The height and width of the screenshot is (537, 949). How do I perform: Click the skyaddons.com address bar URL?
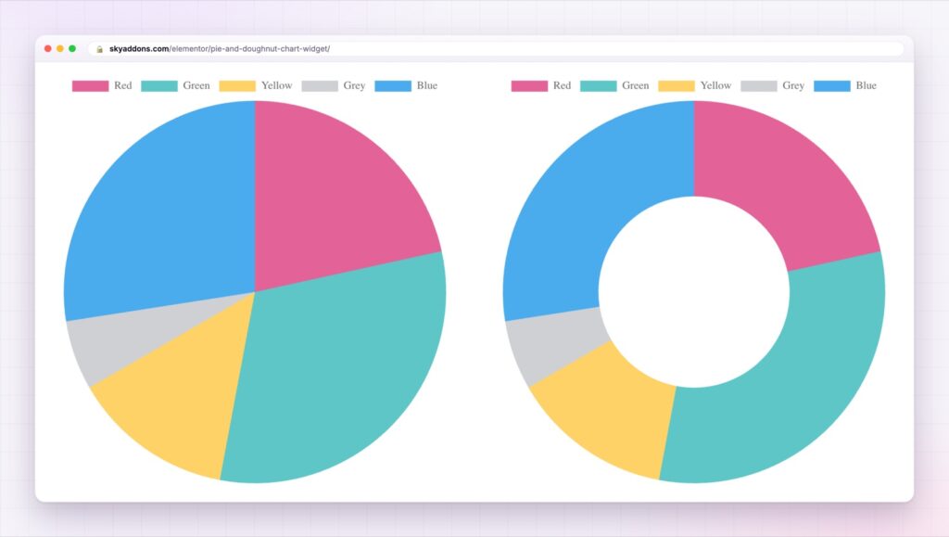coord(220,49)
